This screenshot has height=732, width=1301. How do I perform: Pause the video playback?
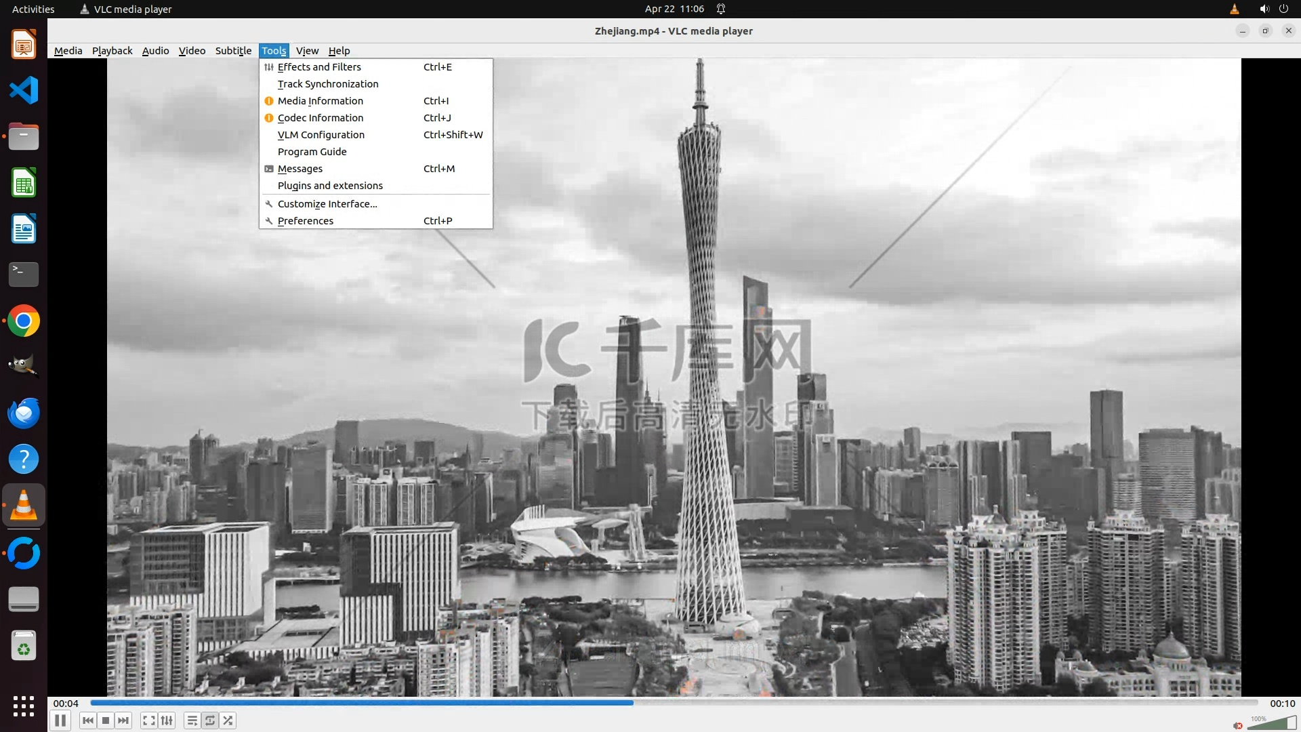[x=60, y=720]
